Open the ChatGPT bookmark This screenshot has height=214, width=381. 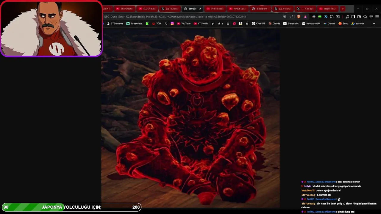(x=258, y=23)
